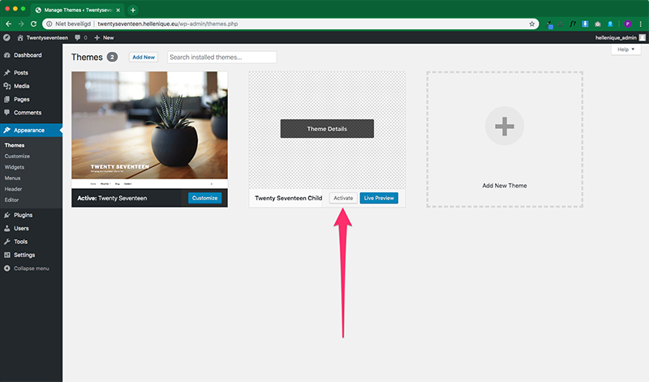Bookmark page with the star icon

click(x=532, y=24)
